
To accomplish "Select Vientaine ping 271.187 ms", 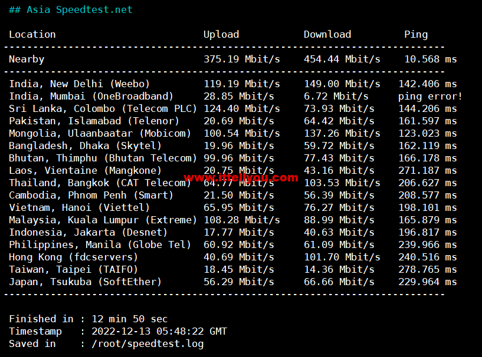I will pyautogui.click(x=428, y=170).
